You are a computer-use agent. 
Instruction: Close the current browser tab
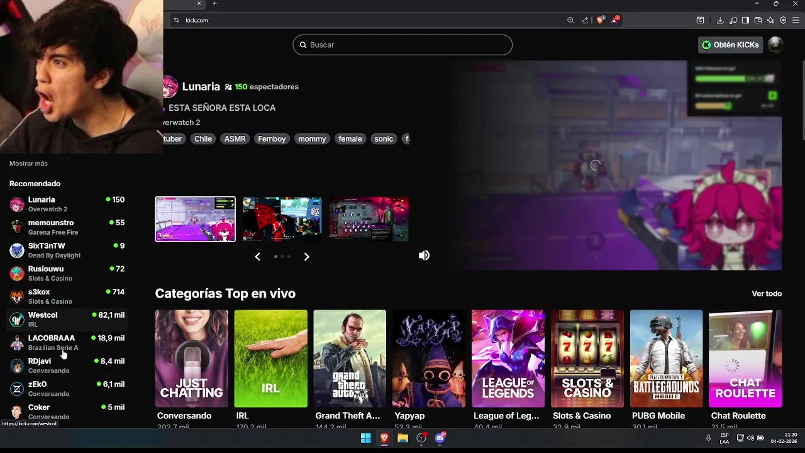[199, 4]
